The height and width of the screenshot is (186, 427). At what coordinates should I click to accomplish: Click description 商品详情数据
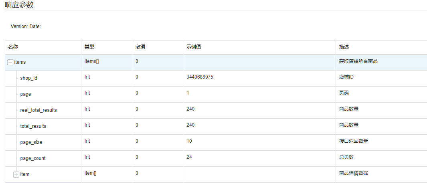(x=354, y=174)
